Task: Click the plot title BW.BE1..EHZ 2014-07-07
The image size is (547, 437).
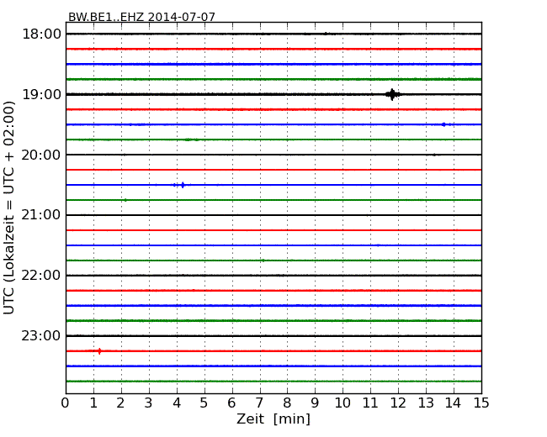Action: pos(141,17)
